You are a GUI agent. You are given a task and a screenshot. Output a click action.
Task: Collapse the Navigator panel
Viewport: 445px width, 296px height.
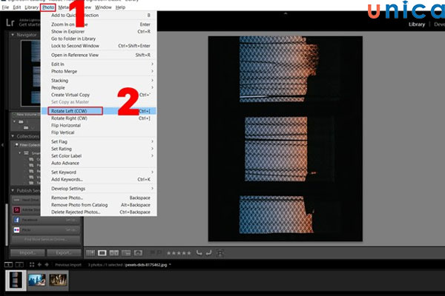click(x=13, y=35)
